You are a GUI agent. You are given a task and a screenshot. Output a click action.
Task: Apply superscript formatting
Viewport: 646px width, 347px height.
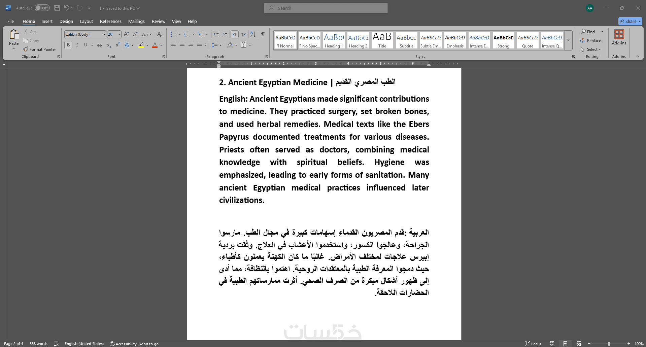[x=117, y=45]
